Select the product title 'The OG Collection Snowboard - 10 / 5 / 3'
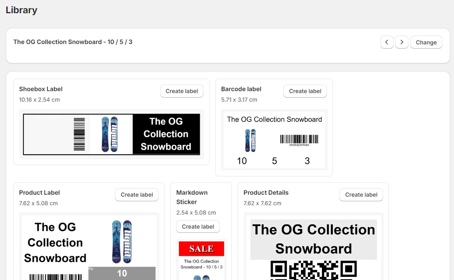 point(72,42)
